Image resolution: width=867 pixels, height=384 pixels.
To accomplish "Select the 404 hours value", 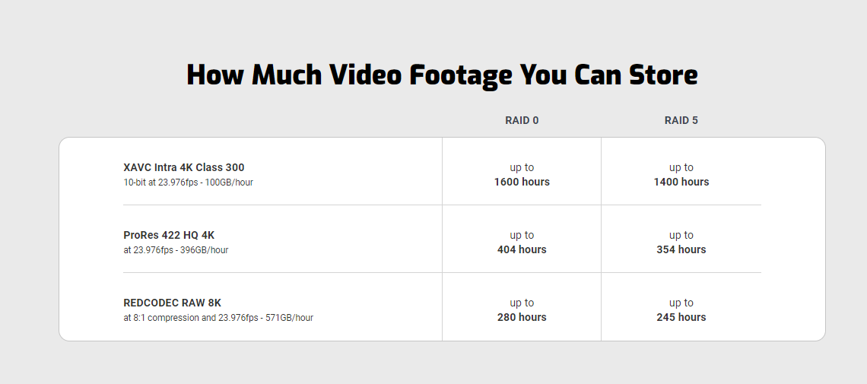I will (522, 249).
